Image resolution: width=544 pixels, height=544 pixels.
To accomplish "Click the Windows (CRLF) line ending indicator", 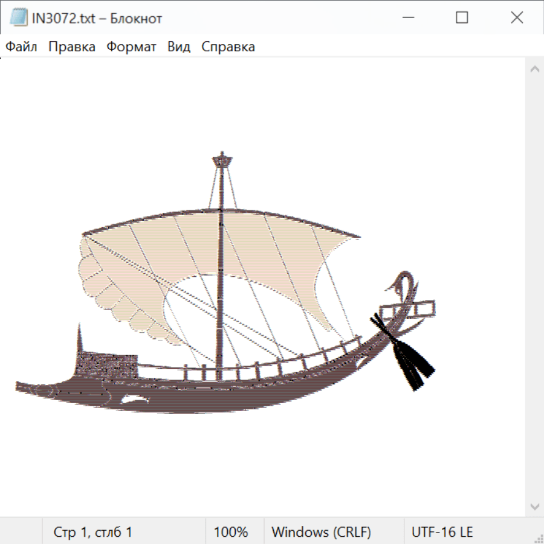I will coord(321,533).
